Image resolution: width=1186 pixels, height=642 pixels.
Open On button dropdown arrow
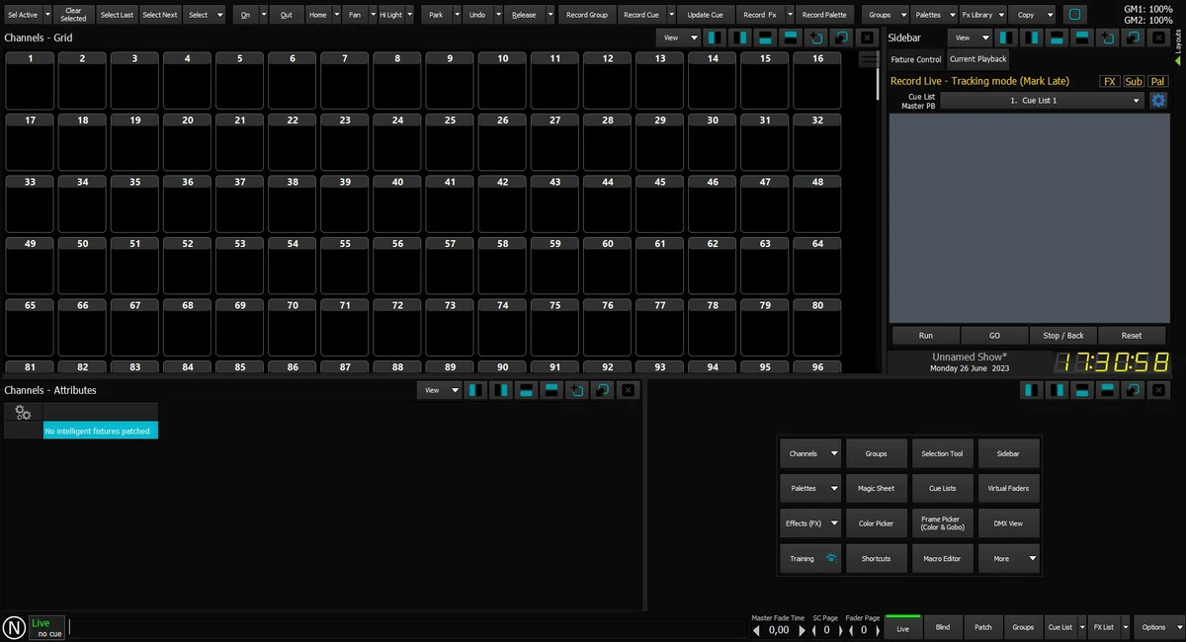264,15
